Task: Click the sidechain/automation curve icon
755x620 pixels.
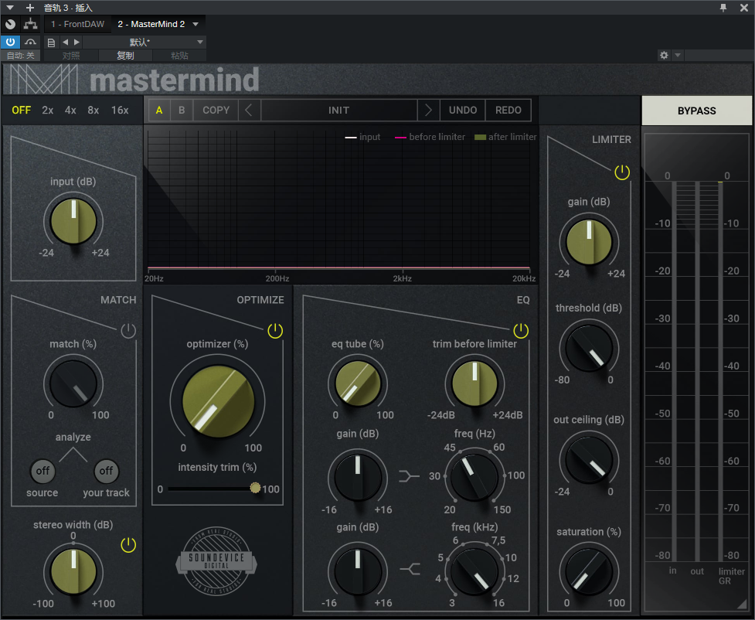Action: click(x=30, y=43)
